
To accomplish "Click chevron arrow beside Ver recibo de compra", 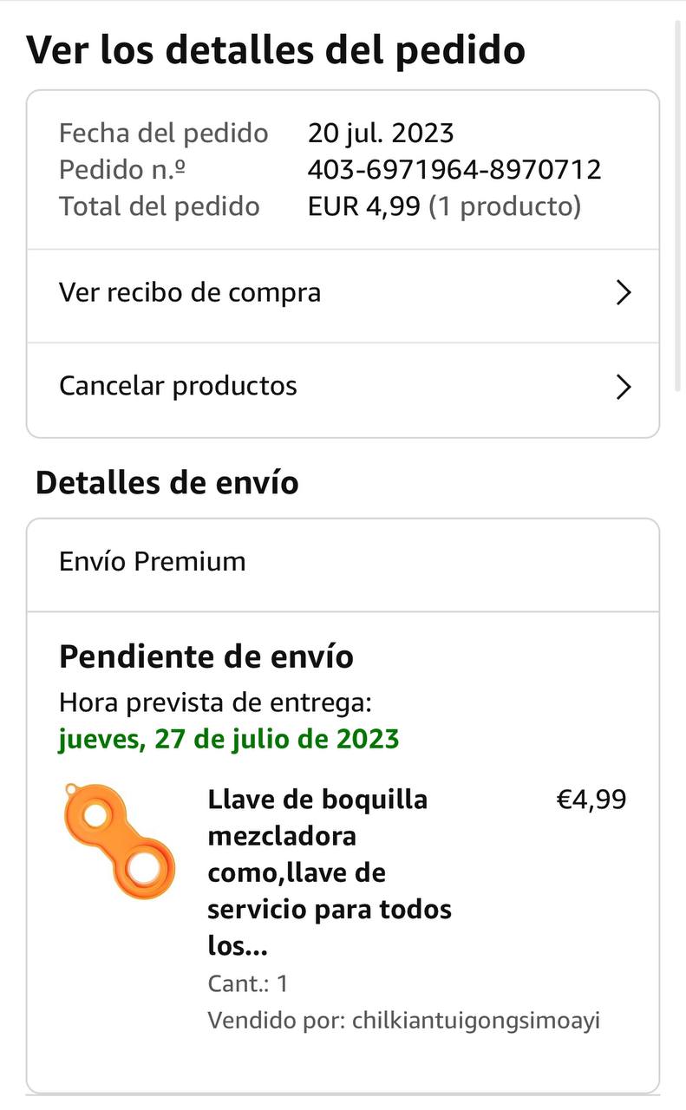I will [x=623, y=293].
